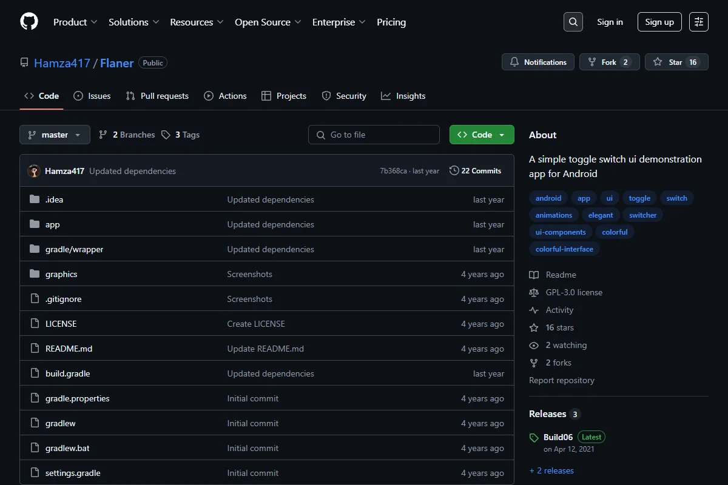The image size is (728, 485).
Task: Click the commit history clock icon
Action: [x=454, y=171]
